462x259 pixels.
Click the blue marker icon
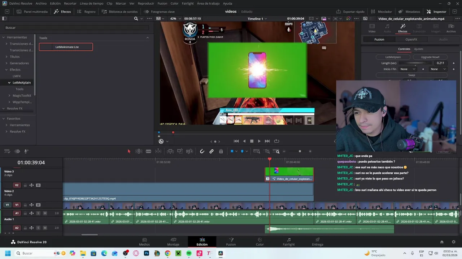(242, 151)
